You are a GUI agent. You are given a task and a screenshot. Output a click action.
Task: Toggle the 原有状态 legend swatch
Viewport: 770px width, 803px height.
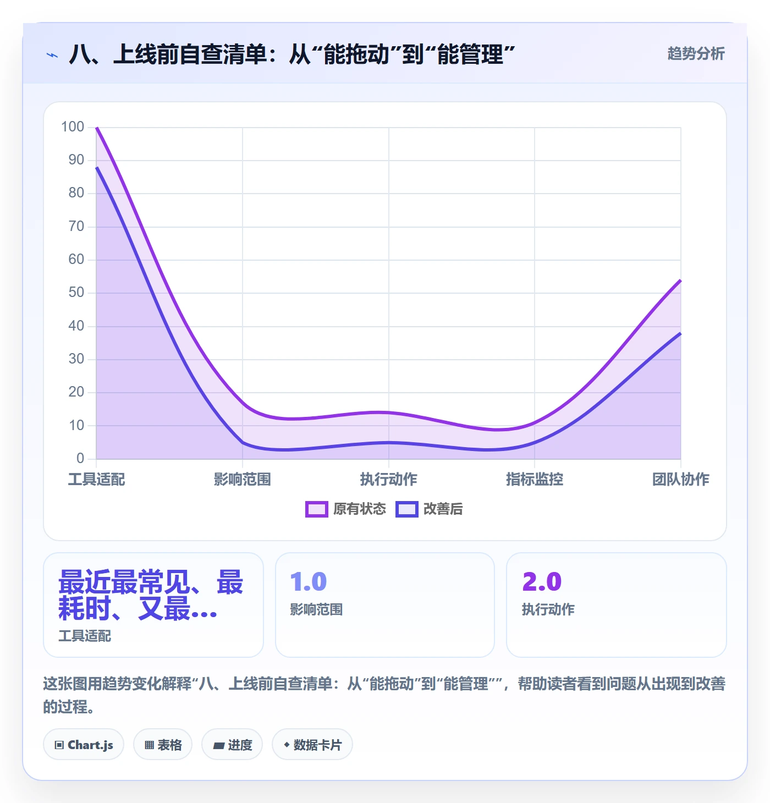click(316, 509)
